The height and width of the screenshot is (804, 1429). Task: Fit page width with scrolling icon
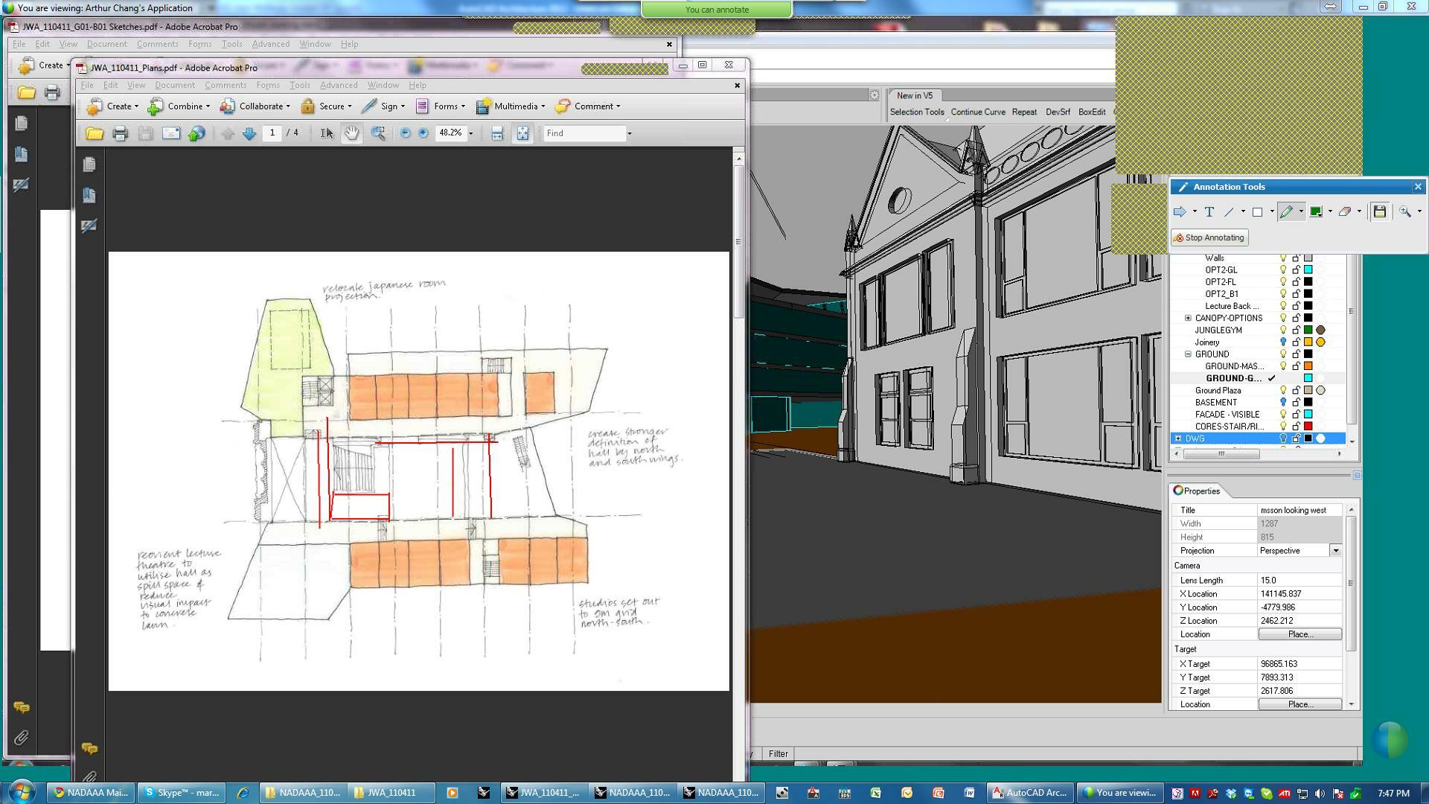497,133
